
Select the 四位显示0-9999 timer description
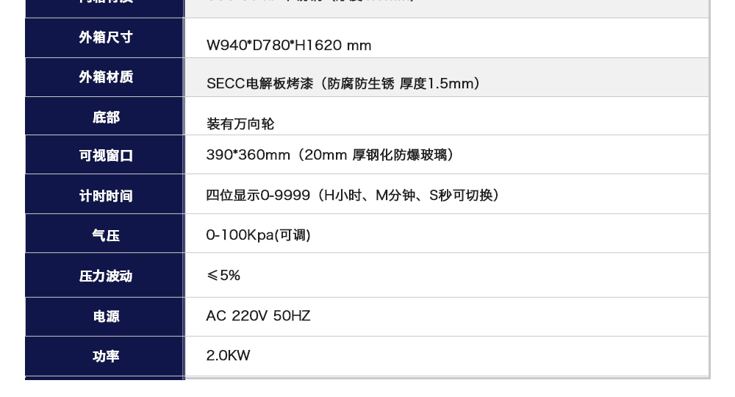point(353,195)
